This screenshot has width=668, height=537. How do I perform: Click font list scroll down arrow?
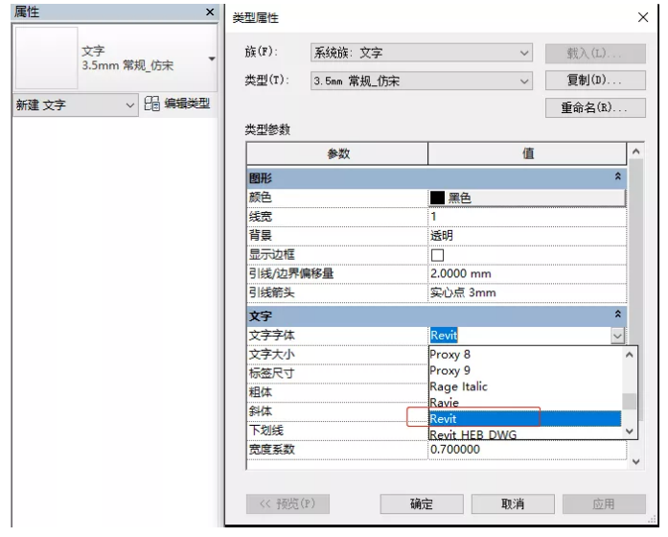(x=630, y=432)
